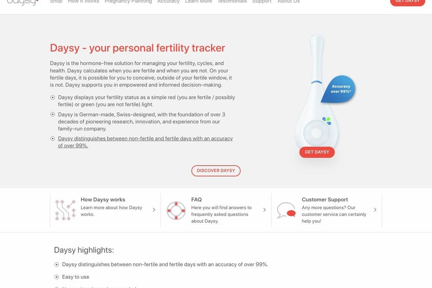Click the blue Accuracy over 99% badge

(338, 89)
